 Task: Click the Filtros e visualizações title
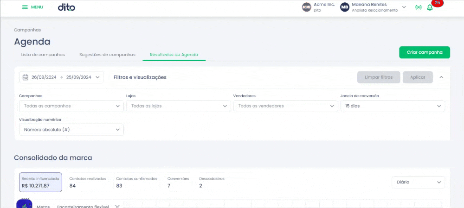[140, 77]
